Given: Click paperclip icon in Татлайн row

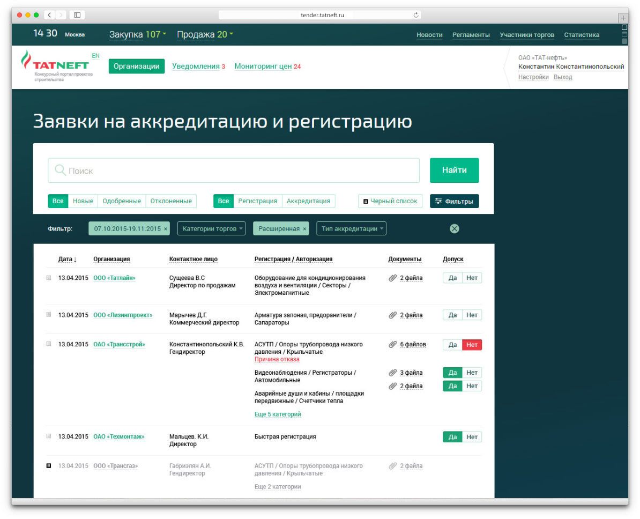Looking at the screenshot, I should point(393,278).
